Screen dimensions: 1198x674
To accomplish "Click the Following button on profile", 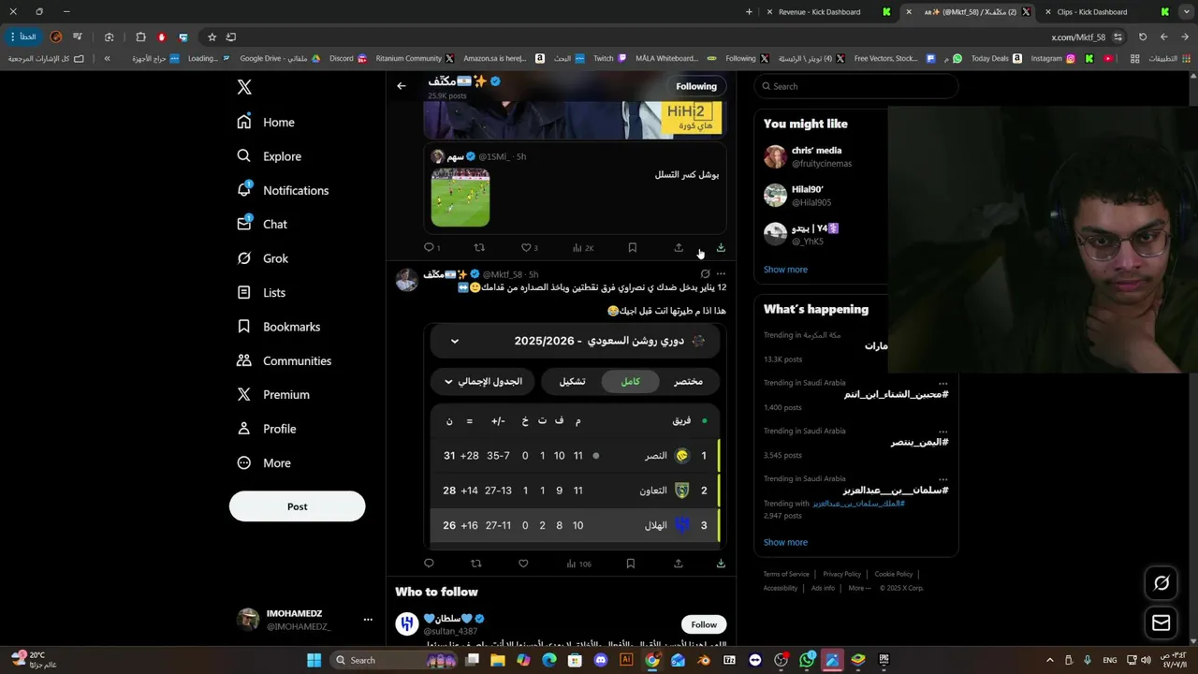I will 696,86.
